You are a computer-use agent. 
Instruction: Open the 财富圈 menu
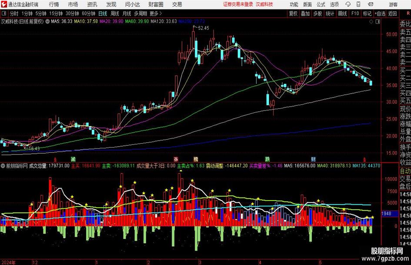point(156,4)
